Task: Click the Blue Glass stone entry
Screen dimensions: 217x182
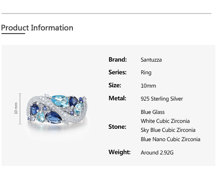Action: (153, 112)
